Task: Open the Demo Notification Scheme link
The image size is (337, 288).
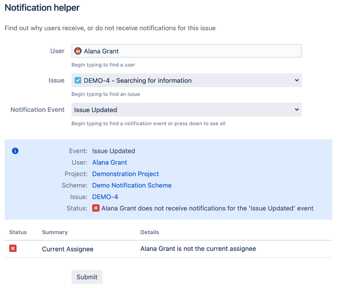Action: point(132,185)
